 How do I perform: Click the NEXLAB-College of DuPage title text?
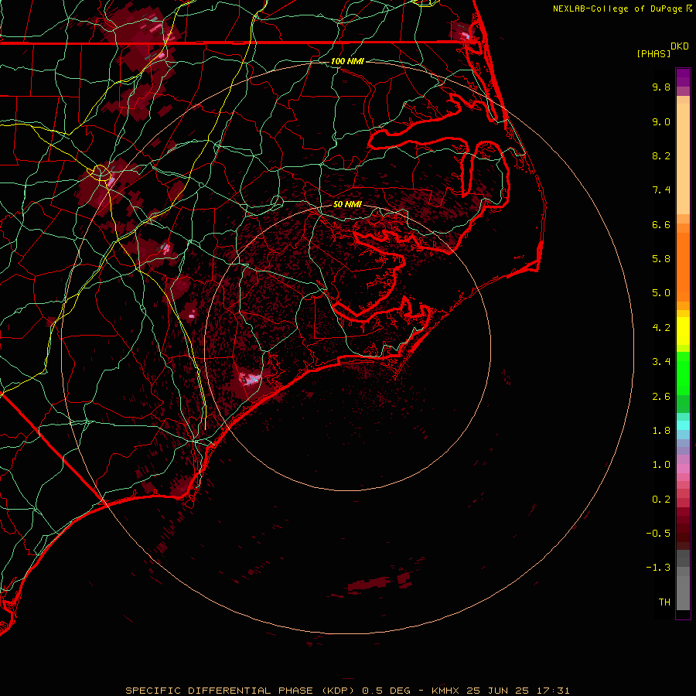[617, 9]
